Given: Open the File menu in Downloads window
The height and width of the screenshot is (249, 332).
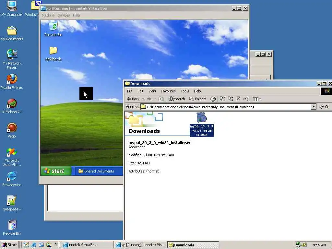Looking at the screenshot, I should pos(130,91).
